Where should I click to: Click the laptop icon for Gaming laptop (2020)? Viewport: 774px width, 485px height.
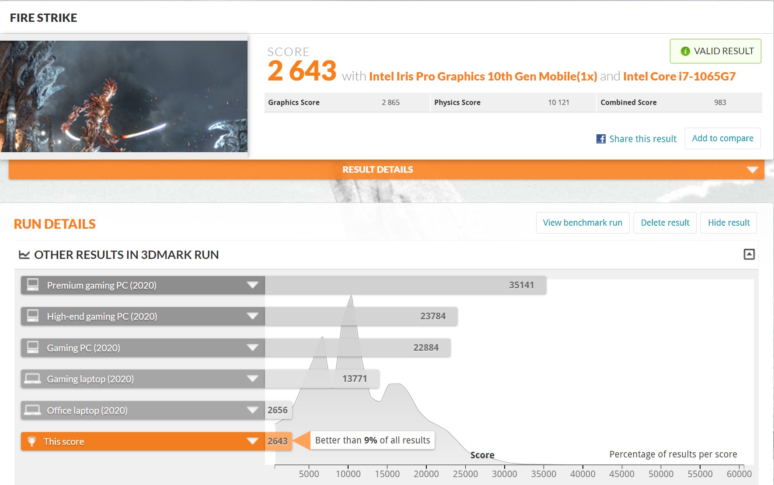[x=32, y=378]
